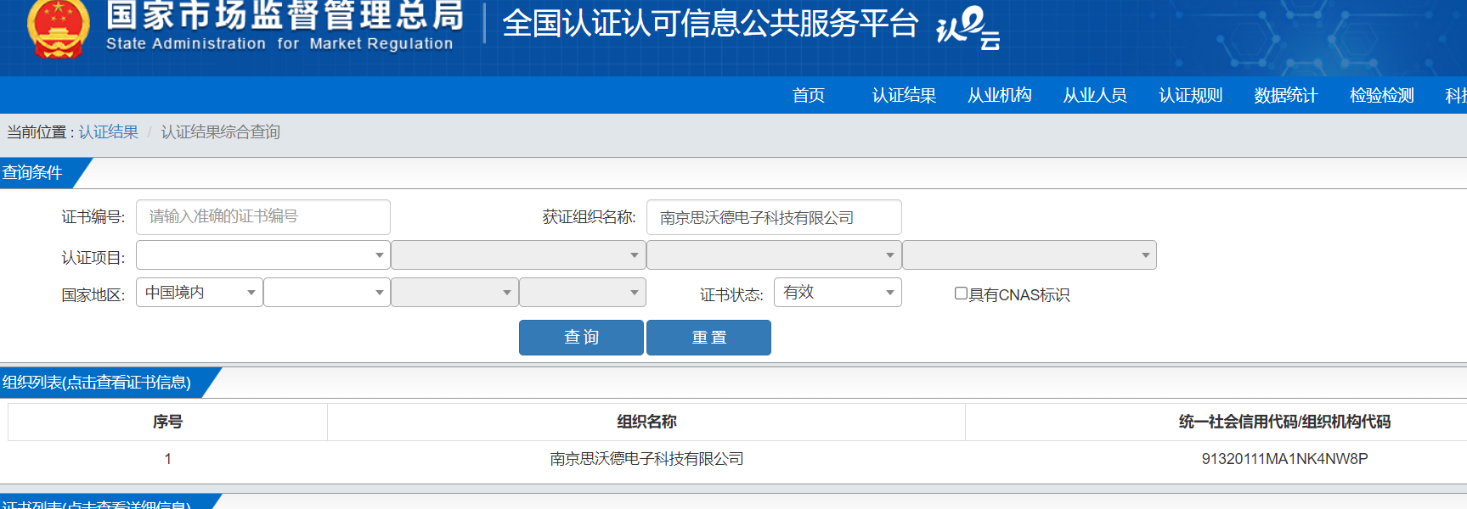Open the 证书状态 dropdown showing 有效

click(838, 293)
